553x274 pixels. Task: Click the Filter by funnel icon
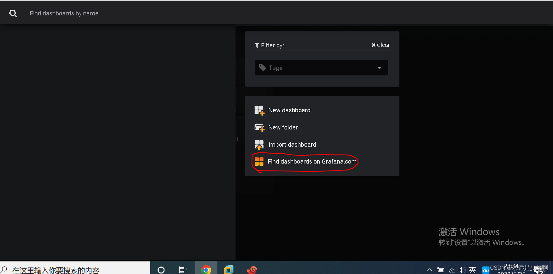click(257, 45)
